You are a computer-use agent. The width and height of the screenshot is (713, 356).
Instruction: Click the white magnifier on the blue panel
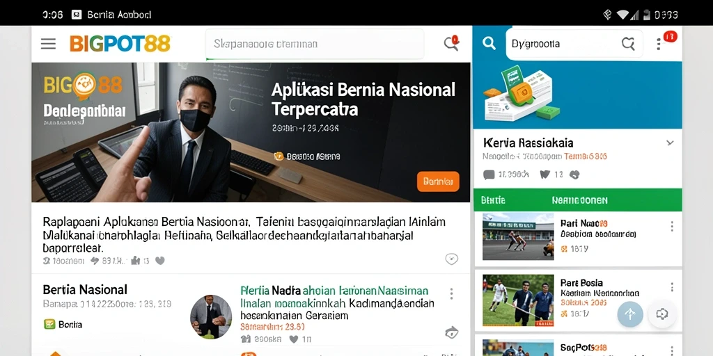pos(489,44)
